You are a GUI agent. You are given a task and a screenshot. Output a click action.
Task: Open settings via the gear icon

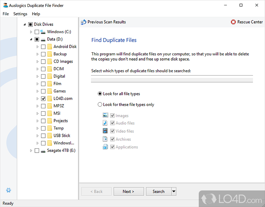click(x=9, y=190)
